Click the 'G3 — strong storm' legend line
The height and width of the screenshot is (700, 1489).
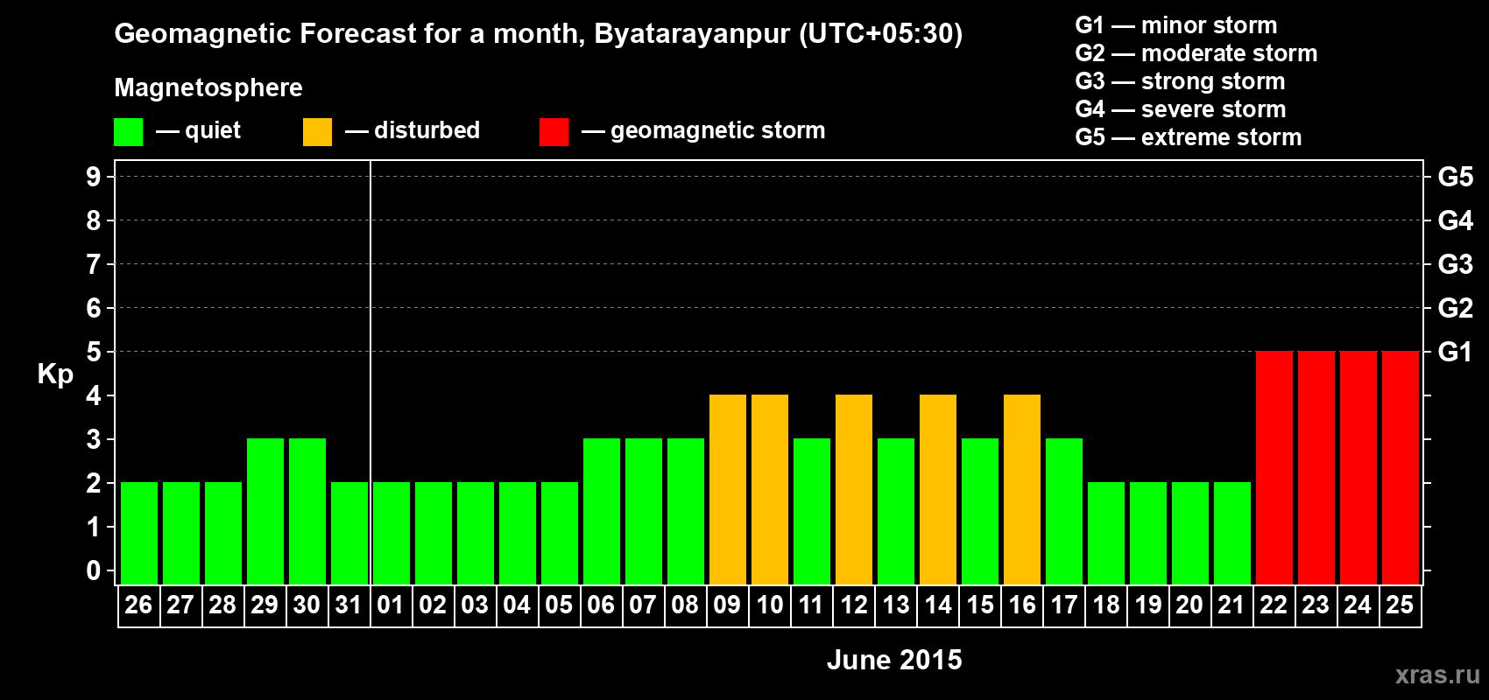(x=1180, y=81)
